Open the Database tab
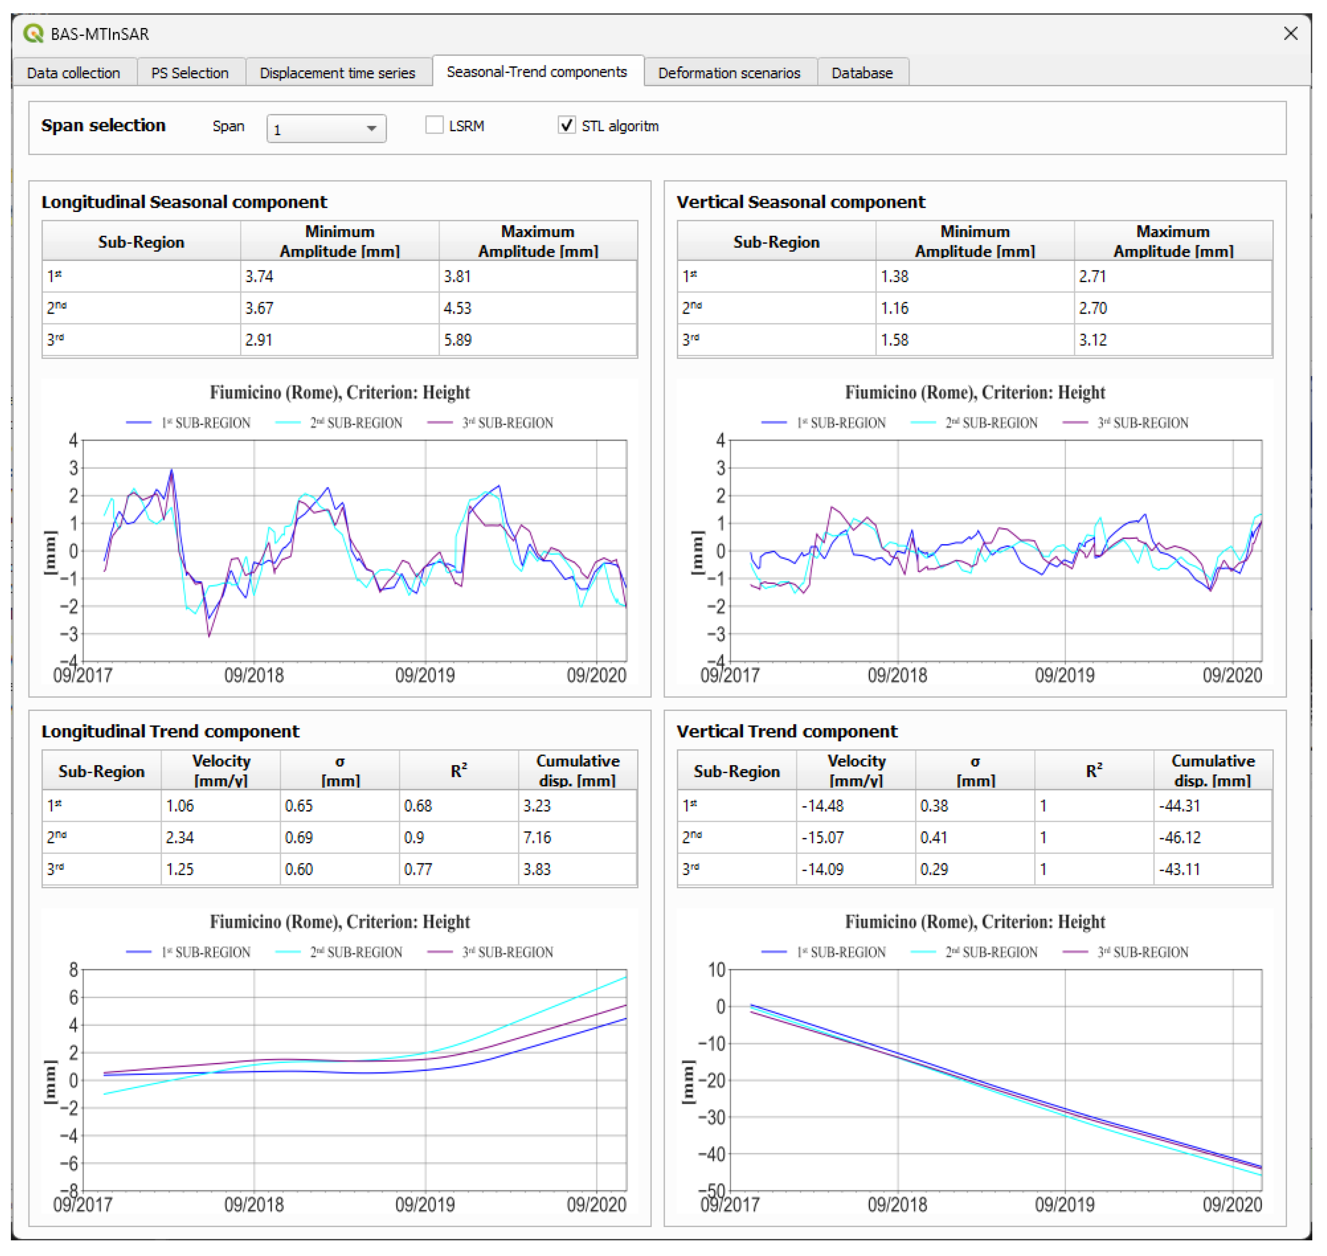The height and width of the screenshot is (1256, 1327). 862,73
